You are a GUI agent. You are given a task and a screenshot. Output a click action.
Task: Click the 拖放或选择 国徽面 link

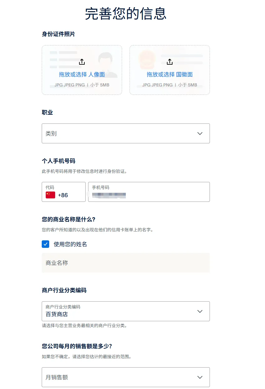[x=170, y=75]
